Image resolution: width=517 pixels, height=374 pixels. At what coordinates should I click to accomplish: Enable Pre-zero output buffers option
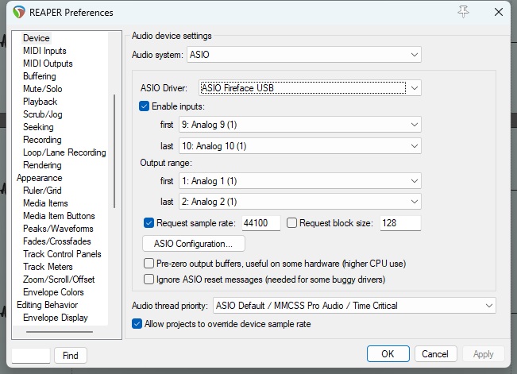click(149, 263)
